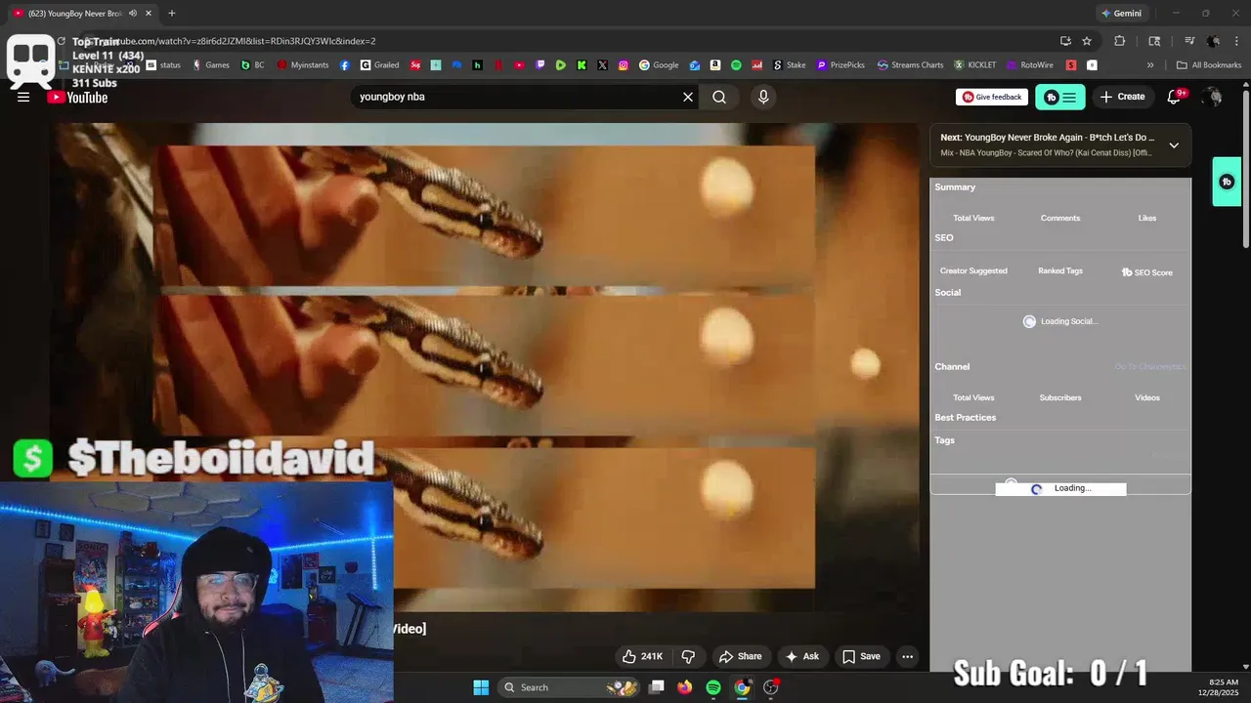This screenshot has height=703, width=1251.
Task: Click the Give feedback button
Action: pyautogui.click(x=992, y=97)
